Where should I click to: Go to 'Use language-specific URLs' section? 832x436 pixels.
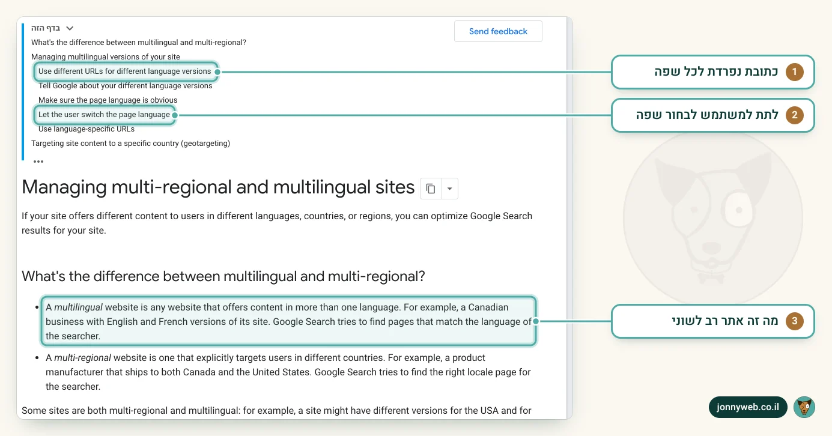pyautogui.click(x=87, y=129)
